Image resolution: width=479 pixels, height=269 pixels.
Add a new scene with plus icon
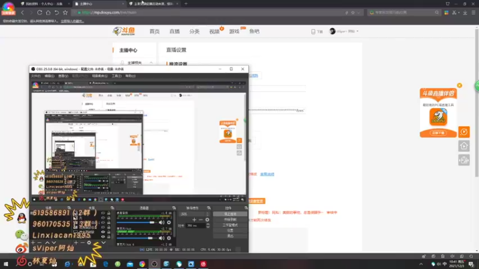[33, 243]
